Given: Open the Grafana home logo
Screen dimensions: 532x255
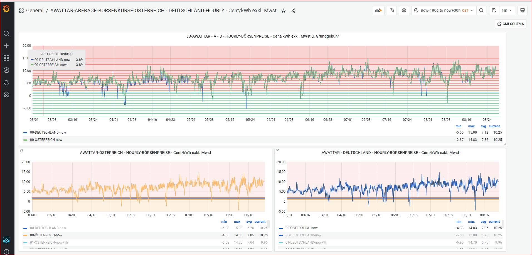Looking at the screenshot, I should pos(6,9).
